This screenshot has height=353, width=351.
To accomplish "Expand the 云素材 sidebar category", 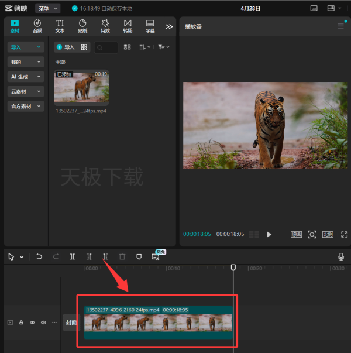I will (26, 92).
